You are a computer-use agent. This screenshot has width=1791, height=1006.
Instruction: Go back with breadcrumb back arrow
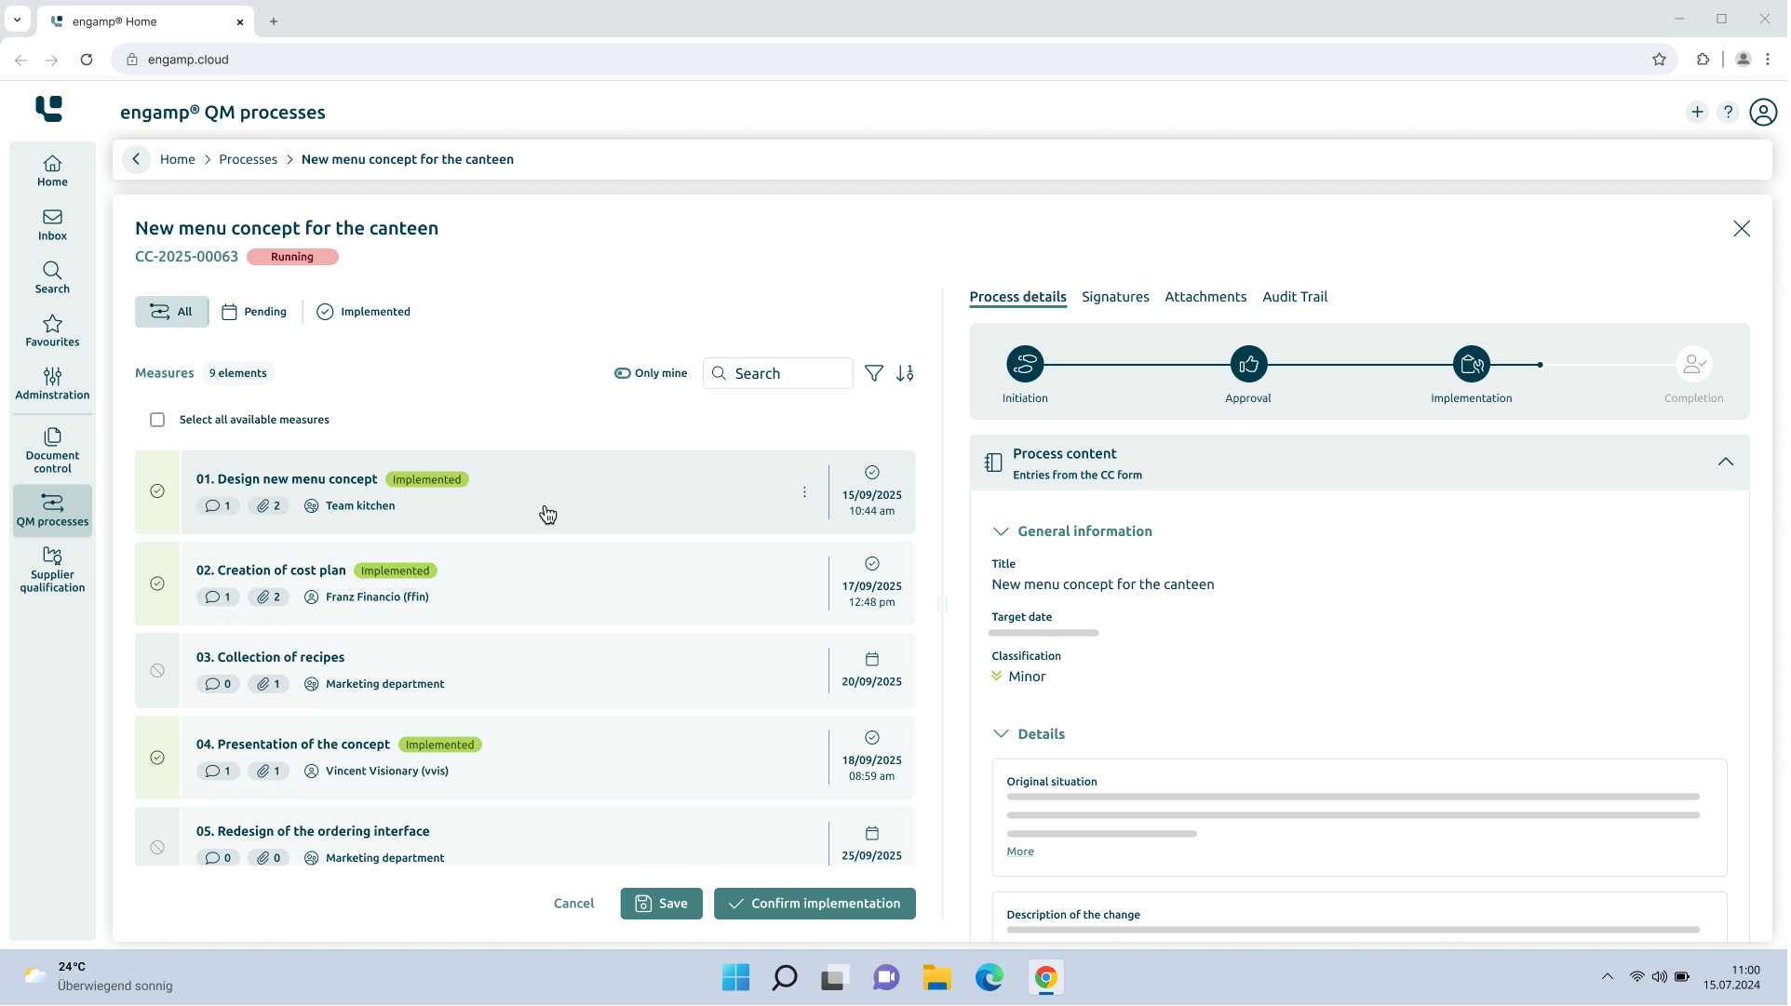(x=137, y=159)
